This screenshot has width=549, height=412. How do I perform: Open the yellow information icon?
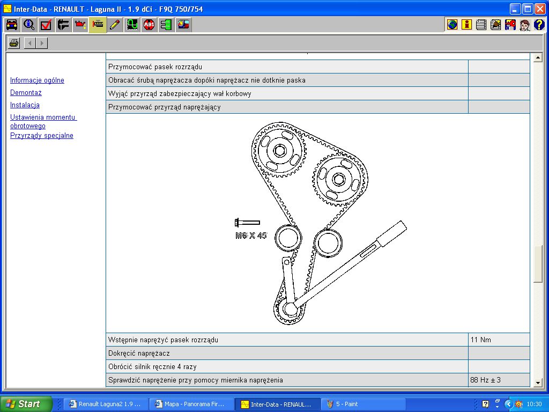(466, 25)
